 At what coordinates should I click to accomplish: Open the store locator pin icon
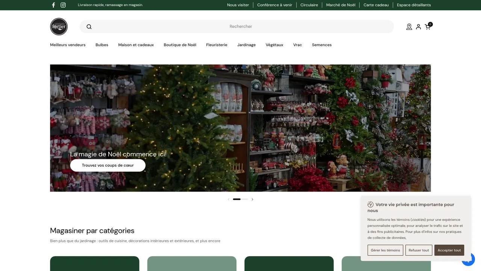point(409,27)
